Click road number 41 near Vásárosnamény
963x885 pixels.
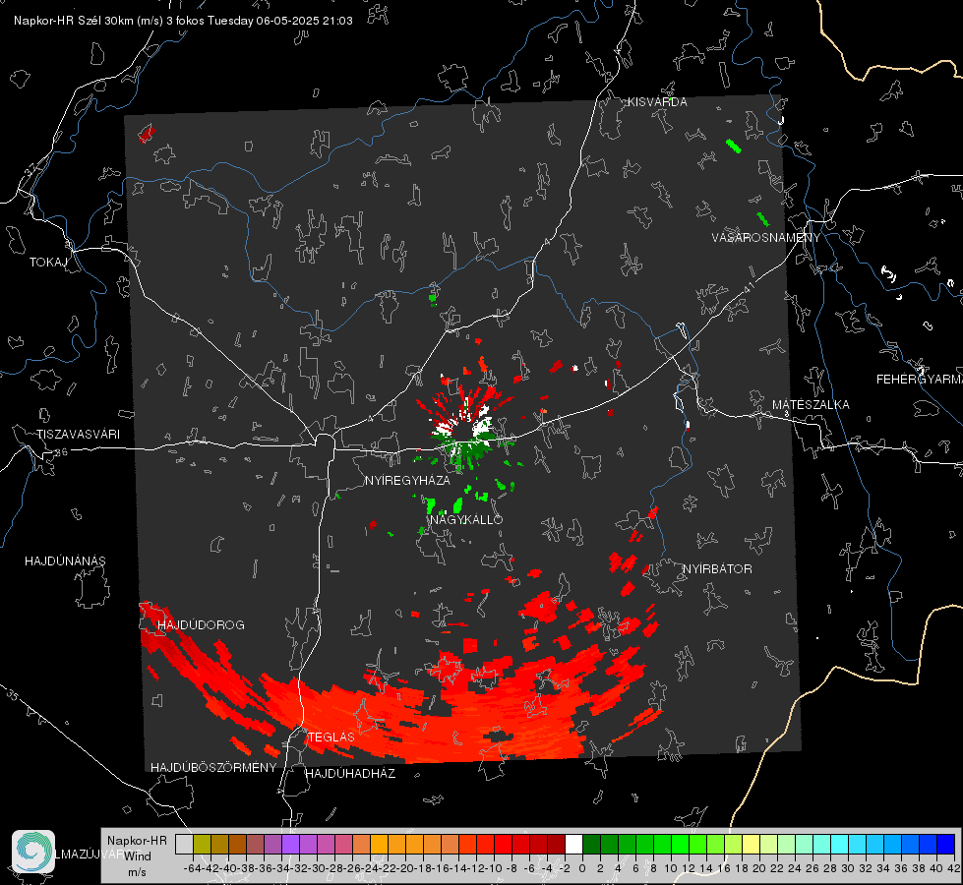click(749, 287)
